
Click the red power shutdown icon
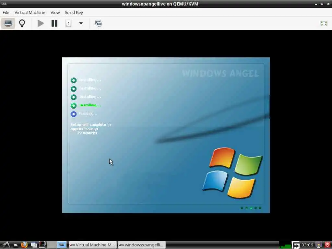327,245
